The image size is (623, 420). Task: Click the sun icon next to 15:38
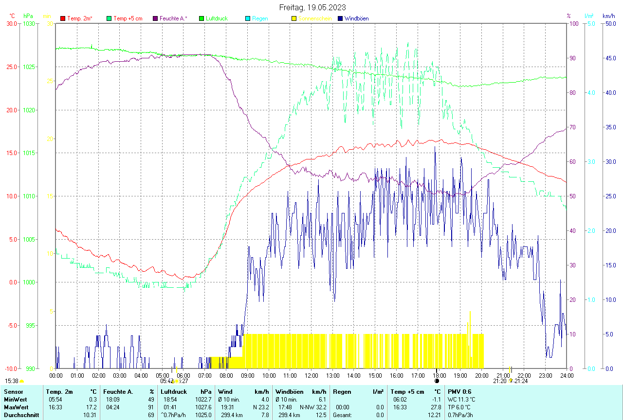click(x=21, y=382)
